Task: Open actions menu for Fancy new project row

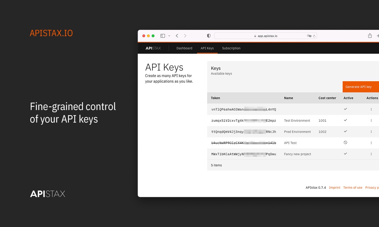Action: click(371, 154)
